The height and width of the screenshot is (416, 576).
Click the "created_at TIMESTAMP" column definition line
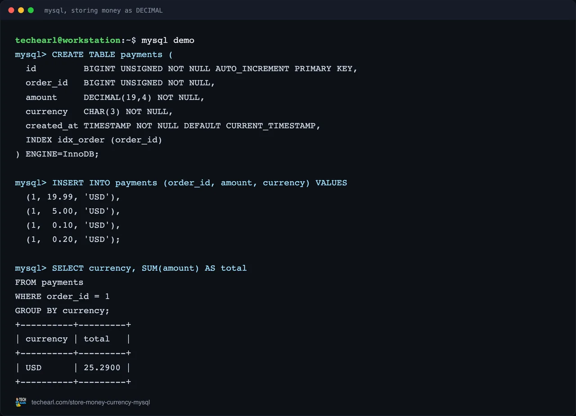tap(173, 126)
